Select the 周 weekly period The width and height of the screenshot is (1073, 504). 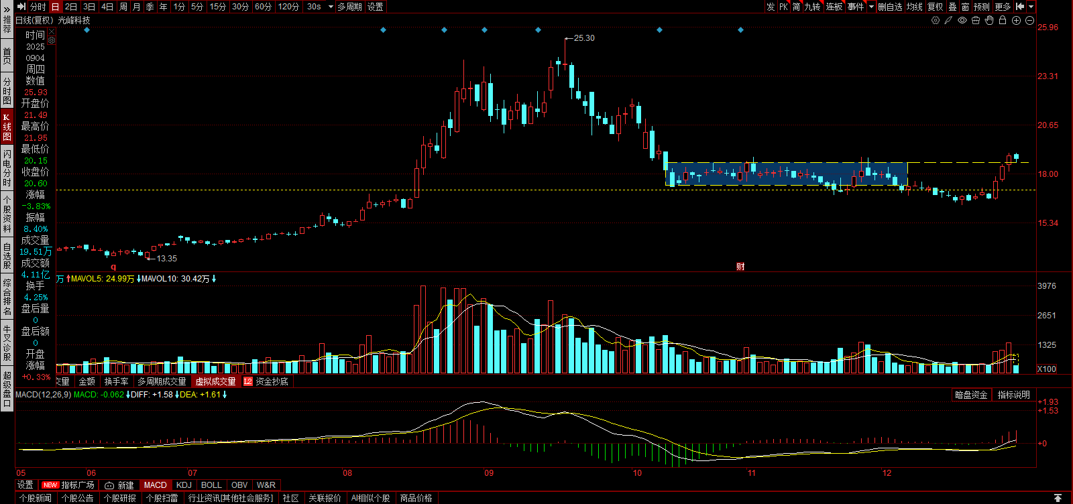click(123, 7)
